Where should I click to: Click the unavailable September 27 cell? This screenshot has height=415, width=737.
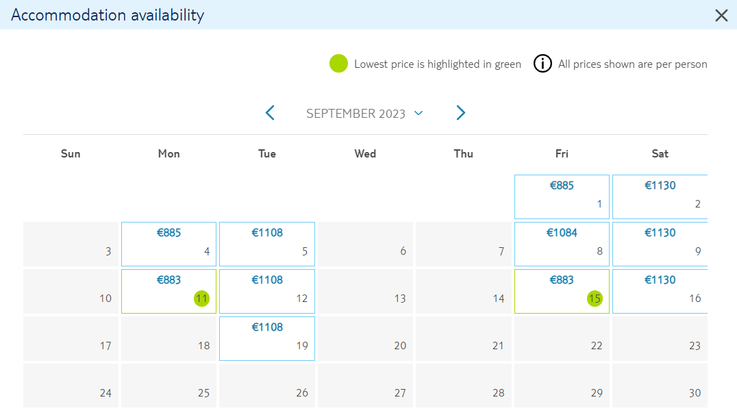pos(365,386)
